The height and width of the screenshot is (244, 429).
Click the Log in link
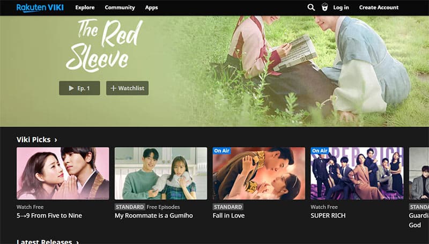click(341, 8)
